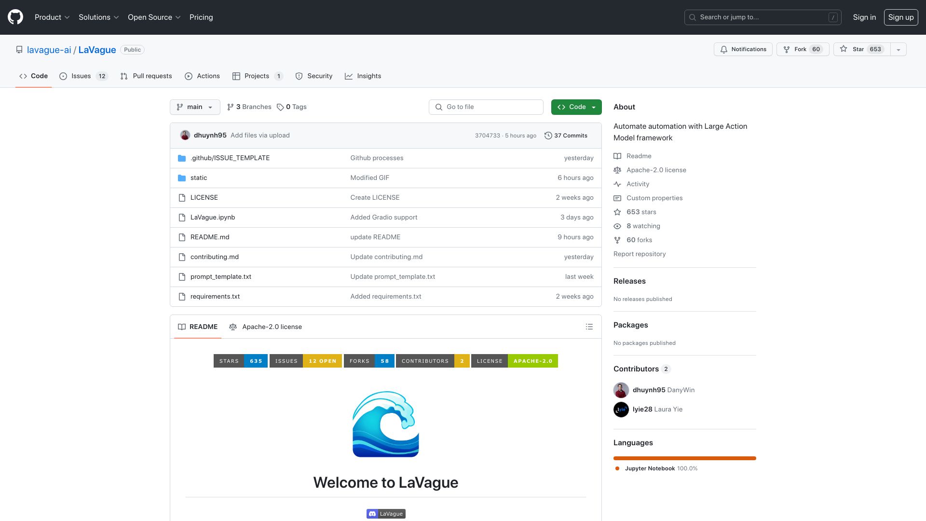Open the Insights tab

363,76
